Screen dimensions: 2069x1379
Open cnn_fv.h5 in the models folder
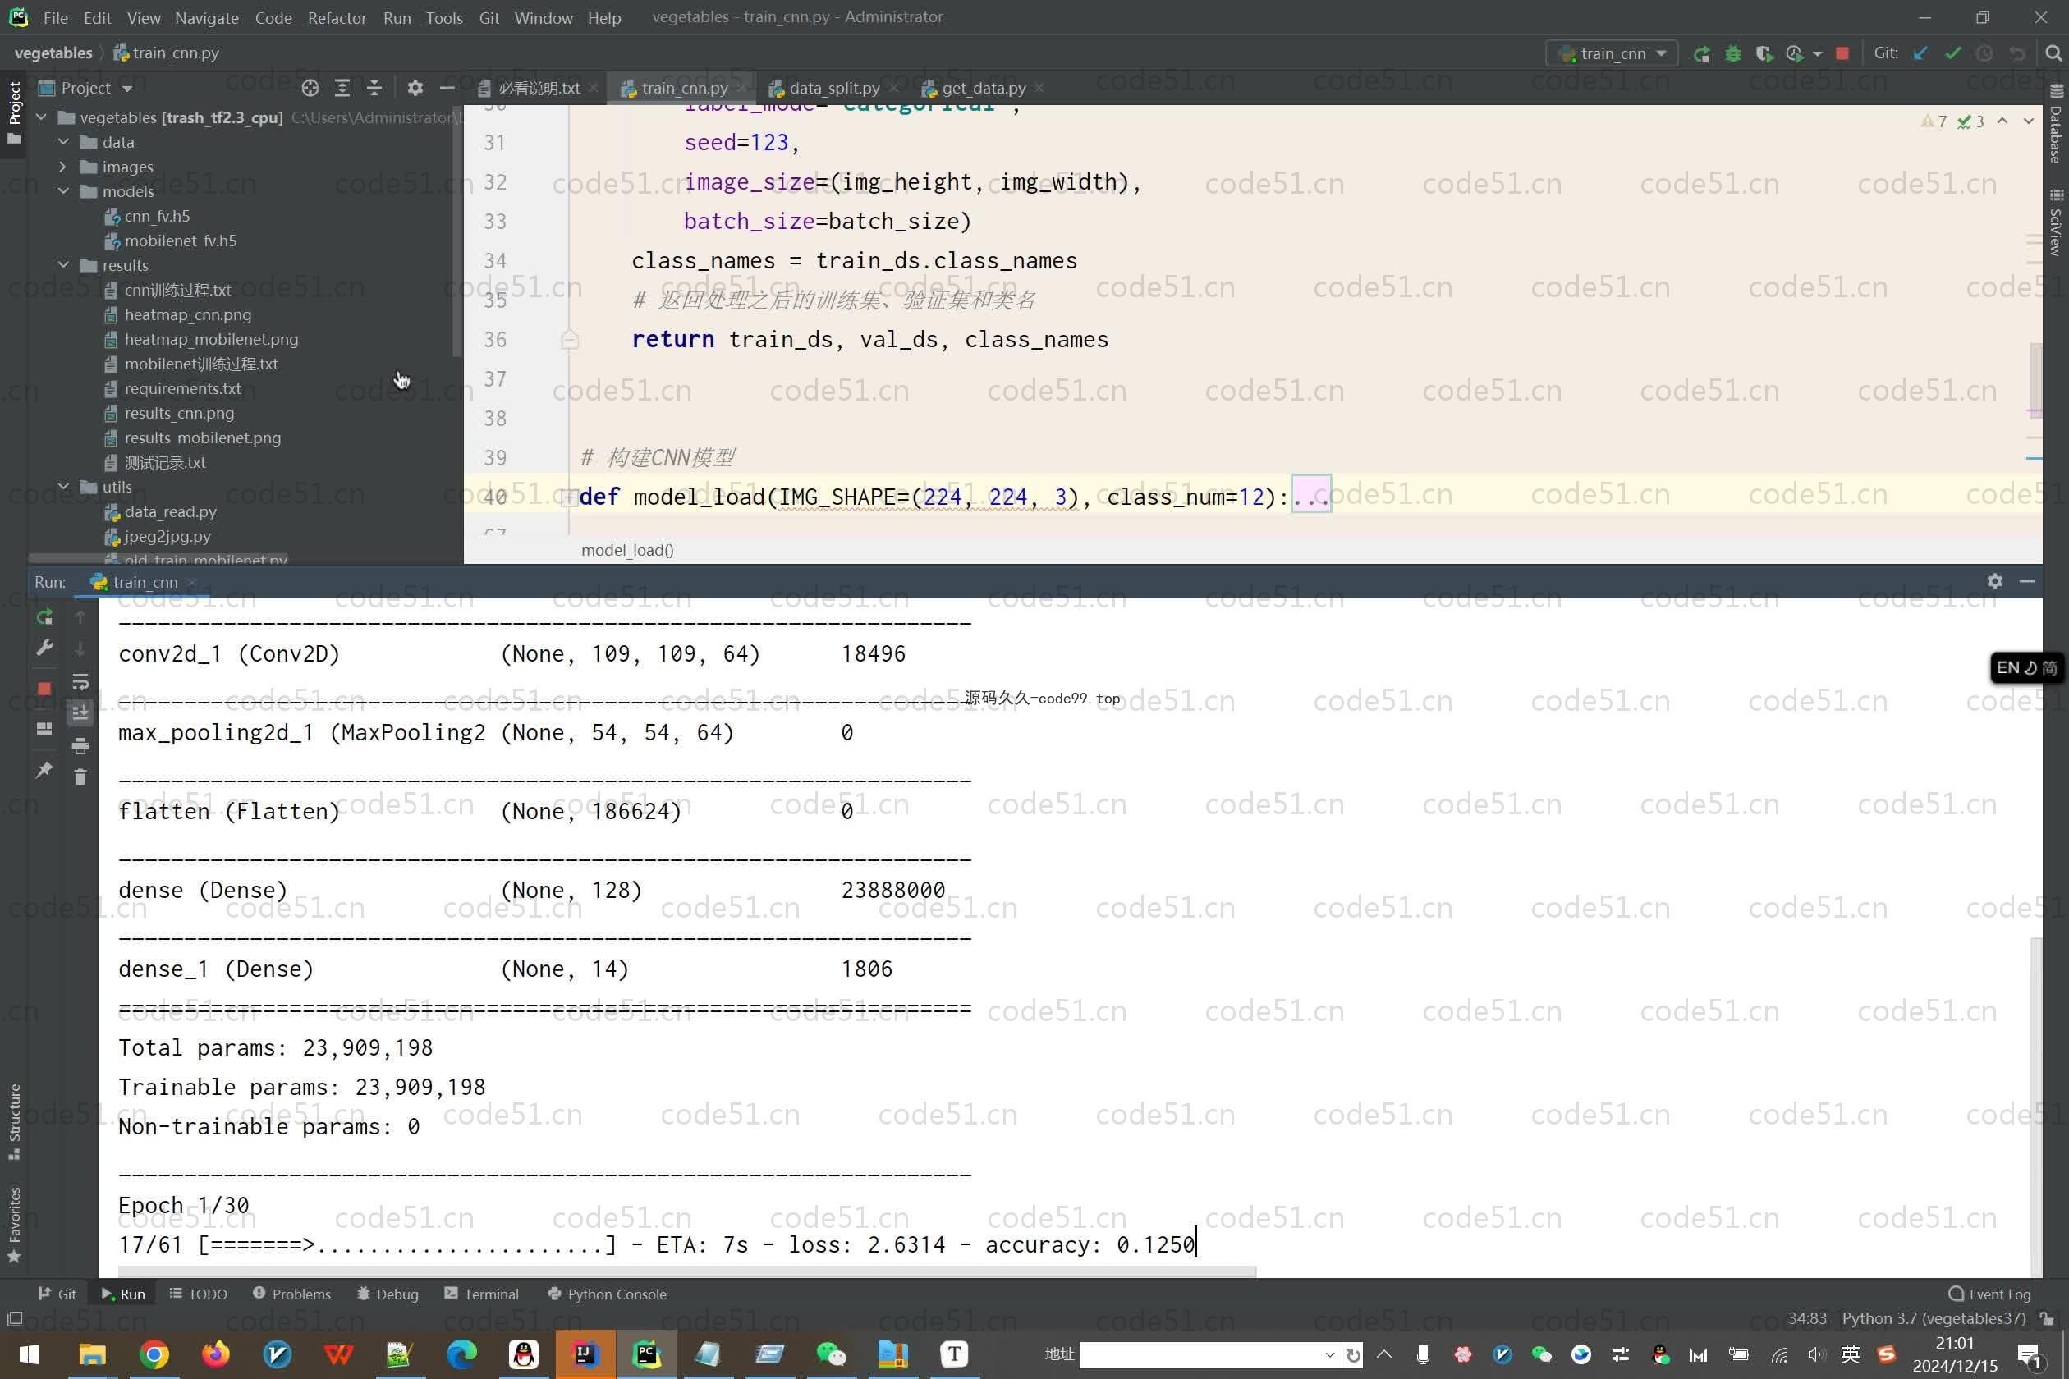click(x=157, y=215)
